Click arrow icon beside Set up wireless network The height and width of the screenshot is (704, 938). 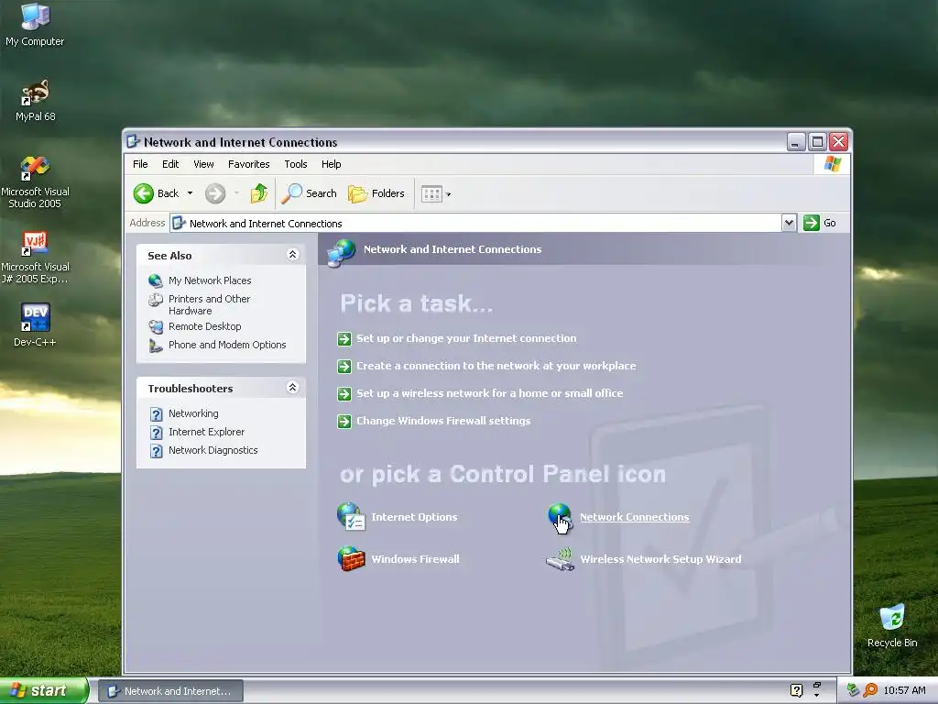click(x=344, y=394)
